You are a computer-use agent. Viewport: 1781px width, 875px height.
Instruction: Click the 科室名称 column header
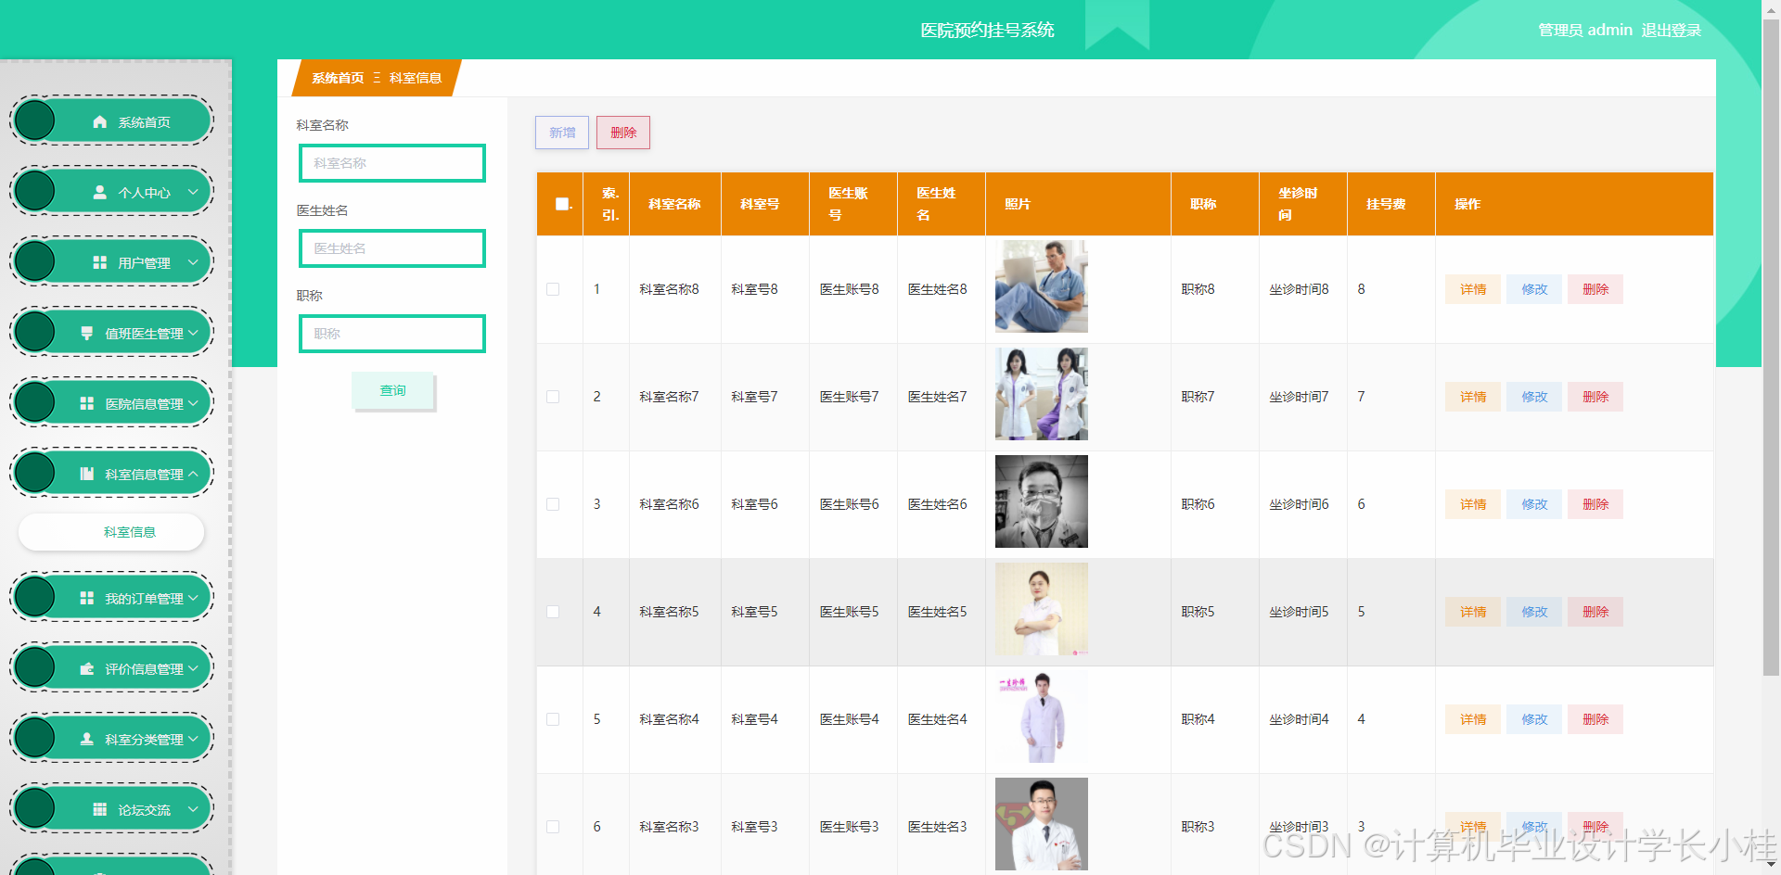pos(674,204)
